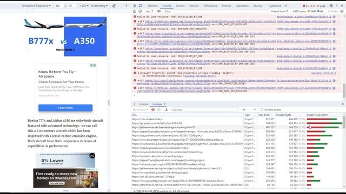Screen dimensions: 346x194
Task: Click the Learn More ad button
Action: (65, 108)
